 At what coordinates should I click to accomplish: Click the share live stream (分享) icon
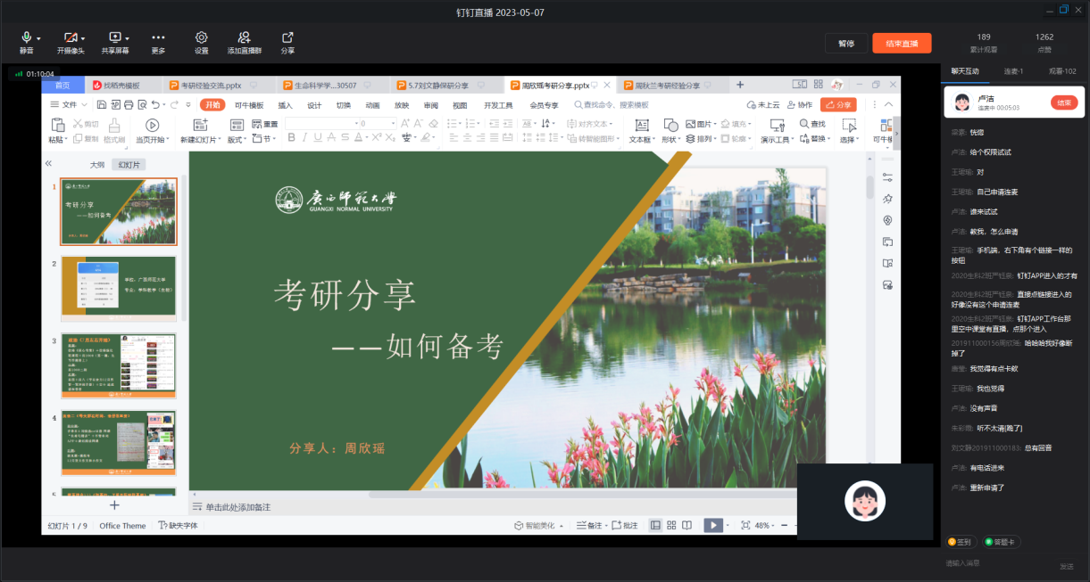tap(287, 37)
